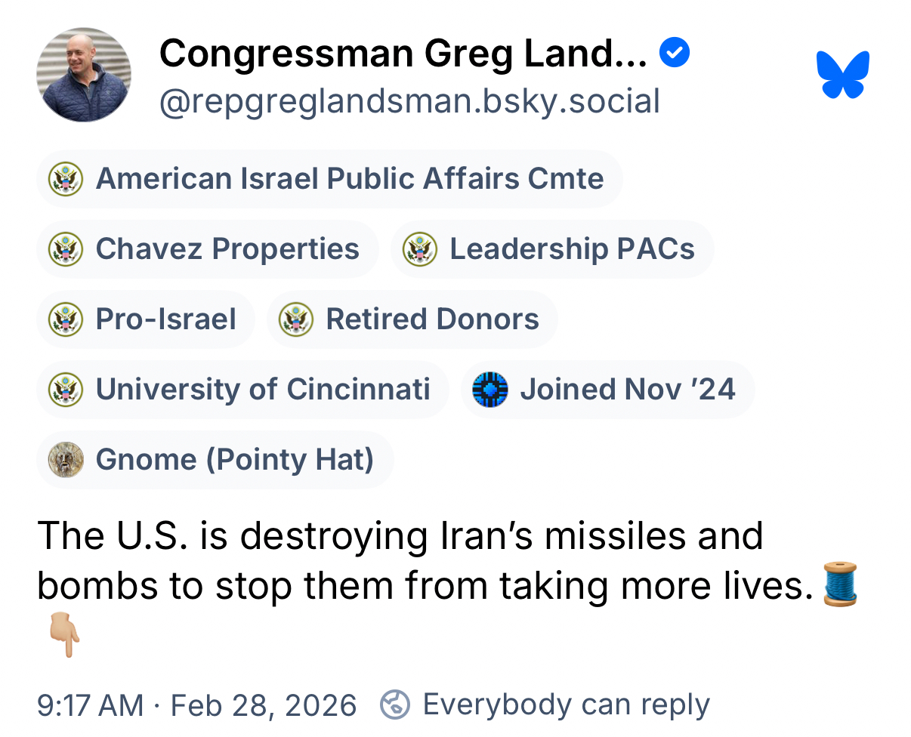
Task: Open the Pro-Israel label
Action: pyautogui.click(x=165, y=319)
